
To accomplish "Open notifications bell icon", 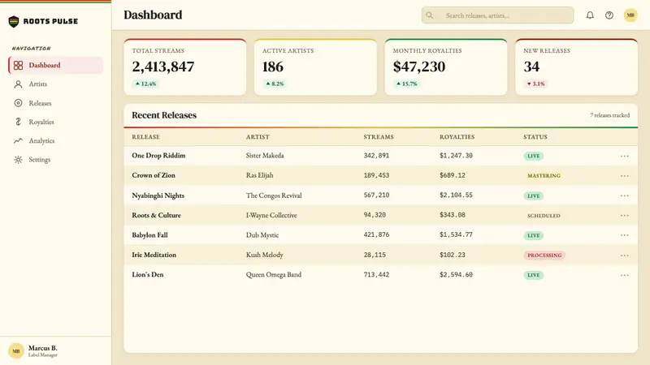I will 590,15.
